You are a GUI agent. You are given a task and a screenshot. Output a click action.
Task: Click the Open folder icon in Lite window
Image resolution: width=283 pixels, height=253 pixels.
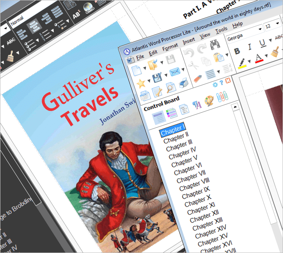point(153,65)
